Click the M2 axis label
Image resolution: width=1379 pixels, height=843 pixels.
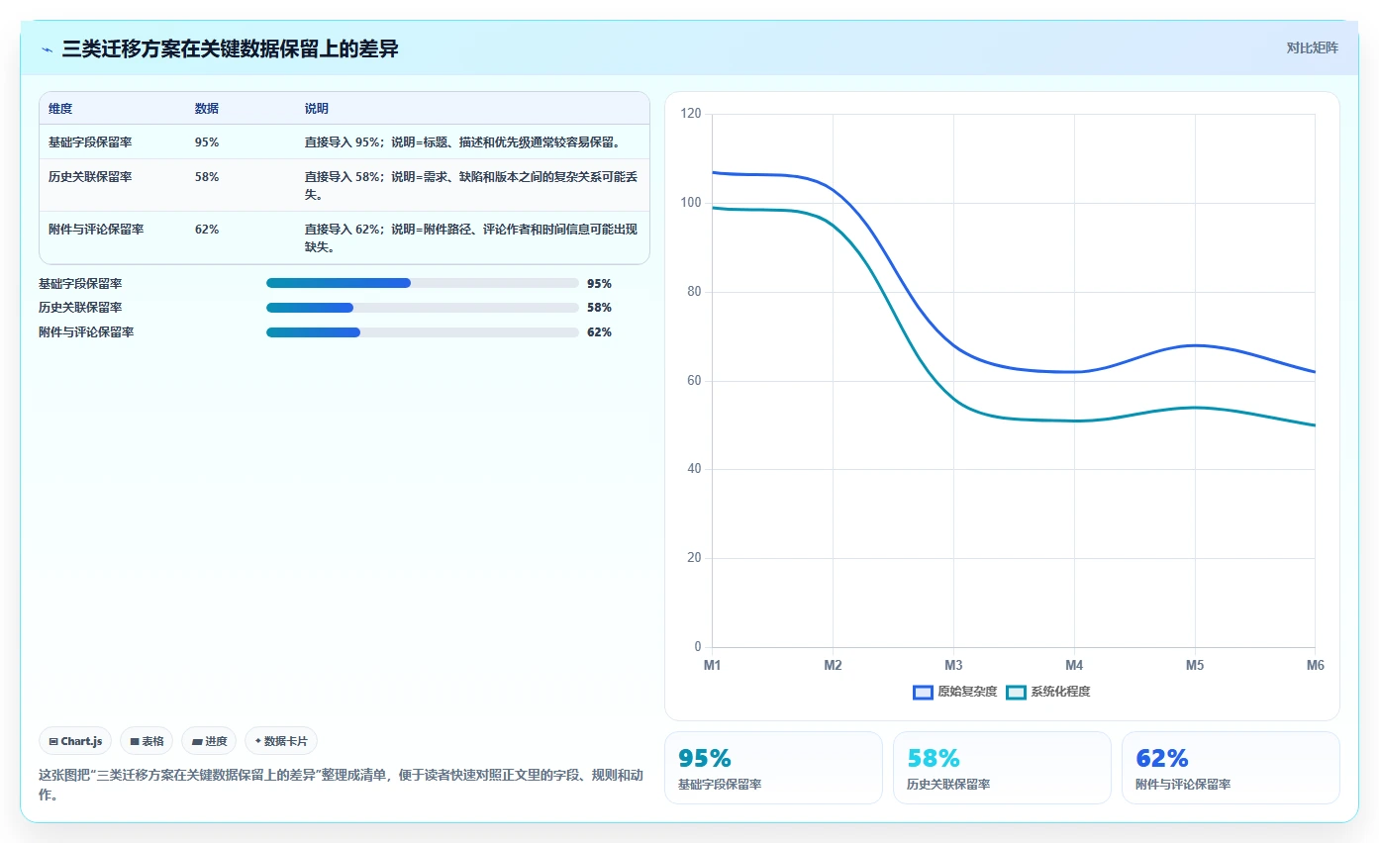(x=833, y=666)
